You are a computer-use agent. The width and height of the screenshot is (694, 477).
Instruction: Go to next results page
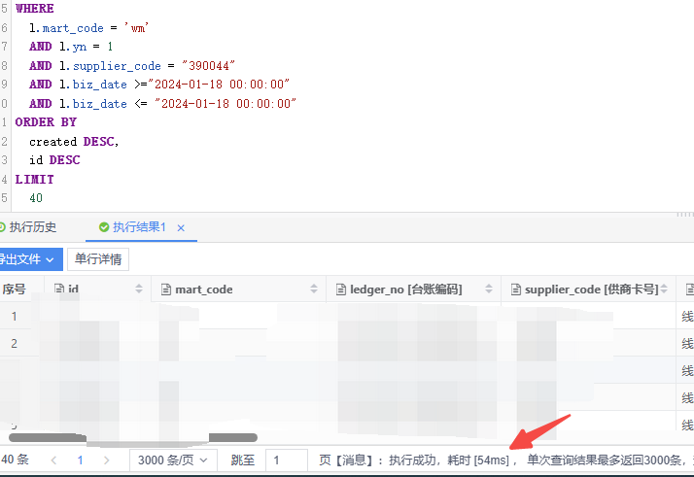(106, 460)
